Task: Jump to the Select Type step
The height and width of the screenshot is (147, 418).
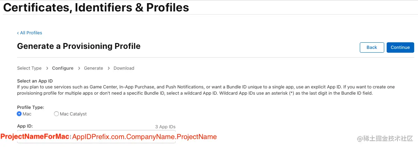Action: [x=29, y=68]
